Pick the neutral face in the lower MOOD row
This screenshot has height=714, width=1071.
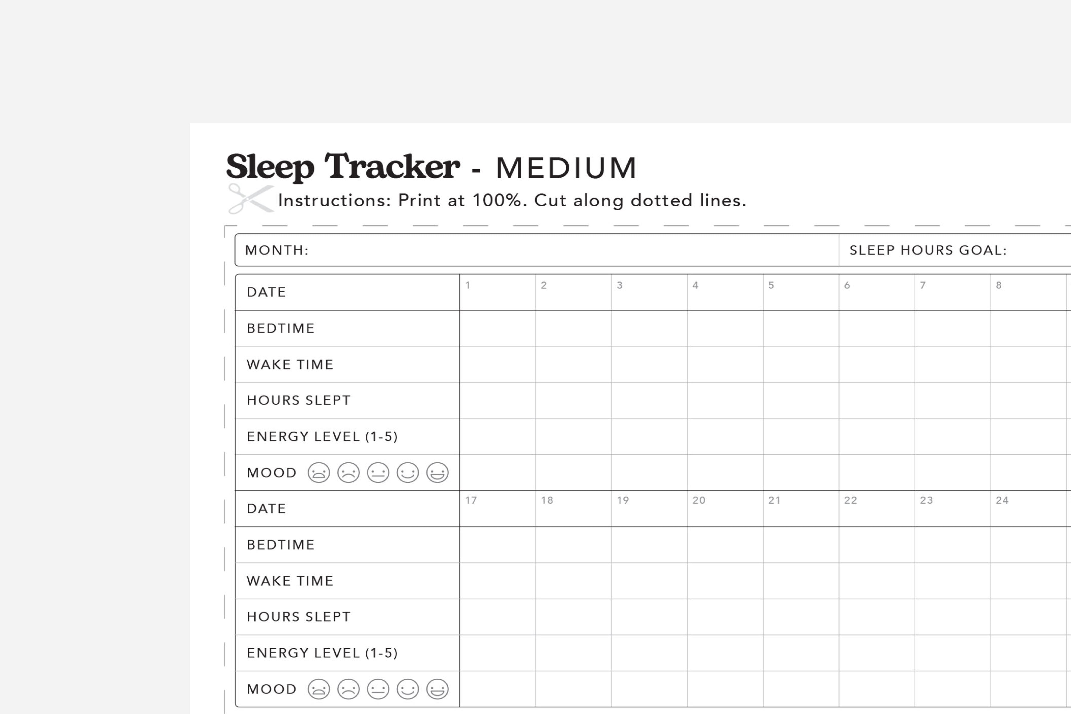378,689
